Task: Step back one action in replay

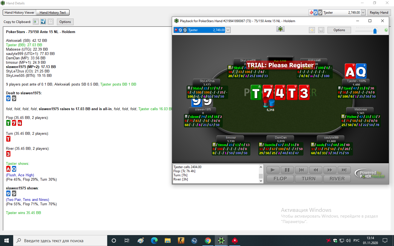Action: coord(316,170)
